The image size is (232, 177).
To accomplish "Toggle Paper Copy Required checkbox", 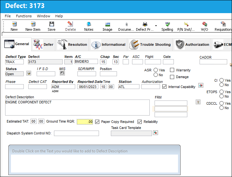I will tap(97, 122).
